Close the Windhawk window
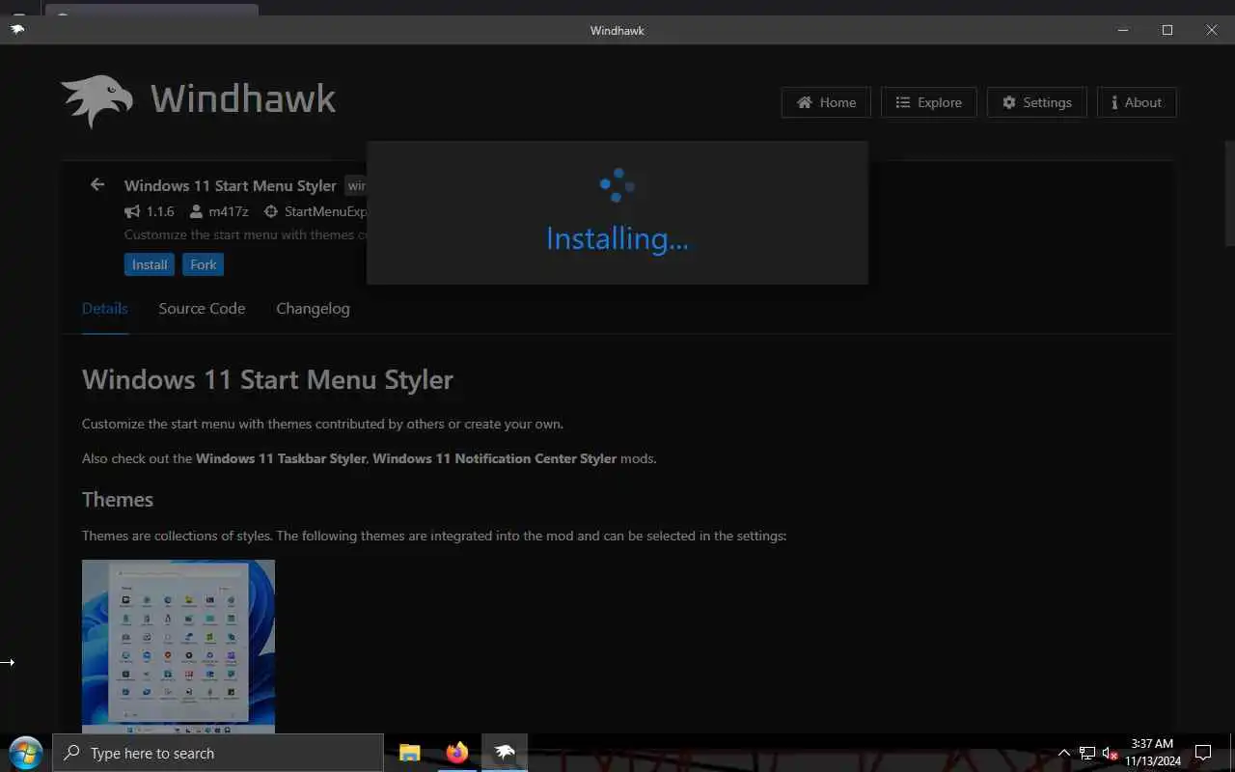Screen dimensions: 1235x772 [1212, 30]
